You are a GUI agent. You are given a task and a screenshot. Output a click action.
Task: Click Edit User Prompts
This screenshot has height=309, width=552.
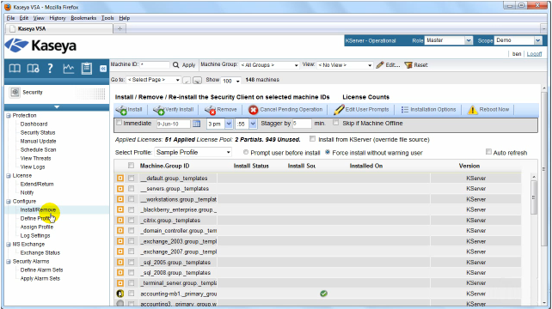(x=361, y=110)
